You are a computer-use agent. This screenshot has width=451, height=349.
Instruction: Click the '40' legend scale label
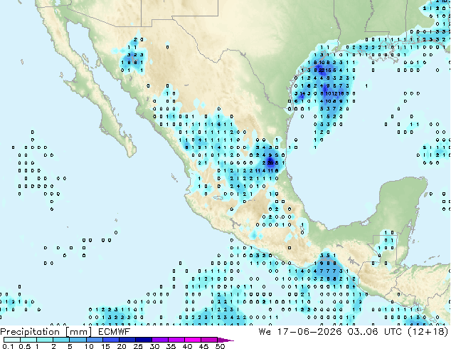(x=187, y=346)
